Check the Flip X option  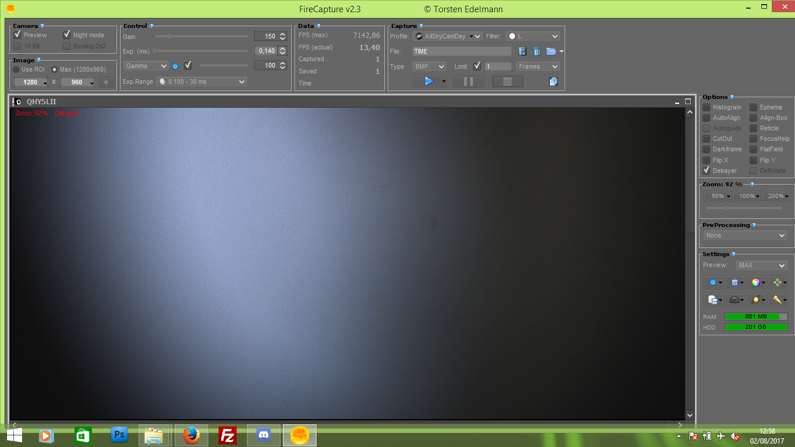click(x=707, y=160)
